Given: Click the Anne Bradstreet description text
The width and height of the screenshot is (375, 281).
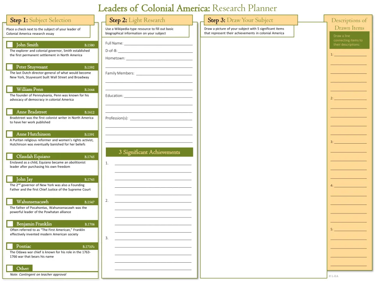Looking at the screenshot, I should [52, 120].
